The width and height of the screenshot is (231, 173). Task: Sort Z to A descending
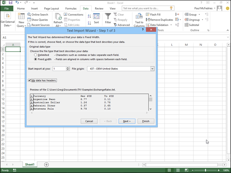89,23
